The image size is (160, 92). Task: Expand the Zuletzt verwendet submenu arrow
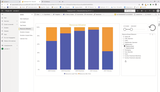(17, 24)
